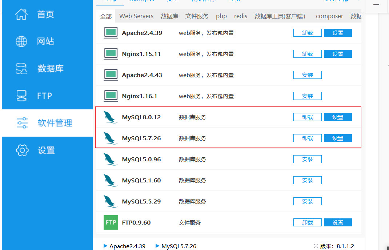Click the sliders icon for 软件管理
389x250 pixels.
click(22, 123)
